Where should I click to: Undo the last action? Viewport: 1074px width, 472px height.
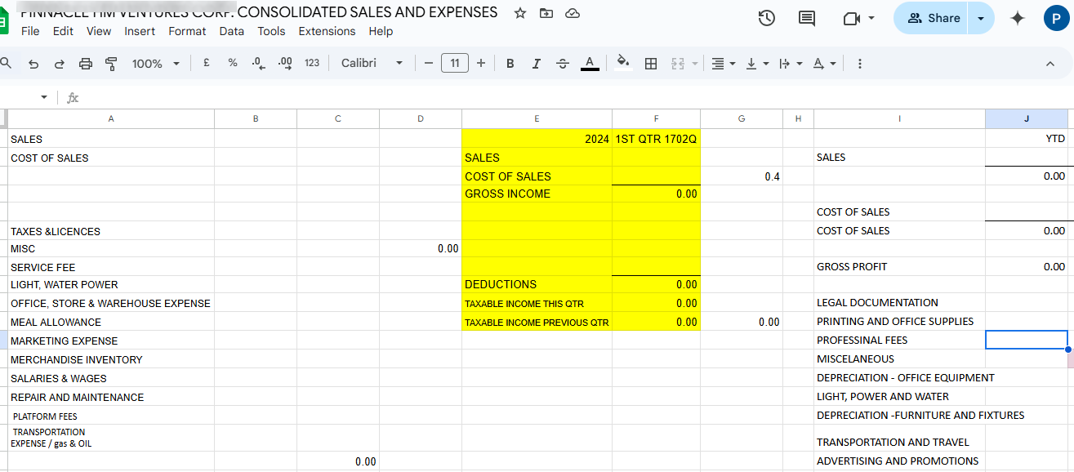coord(33,64)
